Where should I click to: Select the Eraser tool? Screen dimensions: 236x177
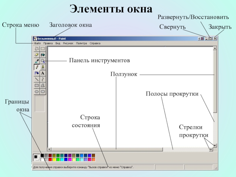(x=37, y=55)
